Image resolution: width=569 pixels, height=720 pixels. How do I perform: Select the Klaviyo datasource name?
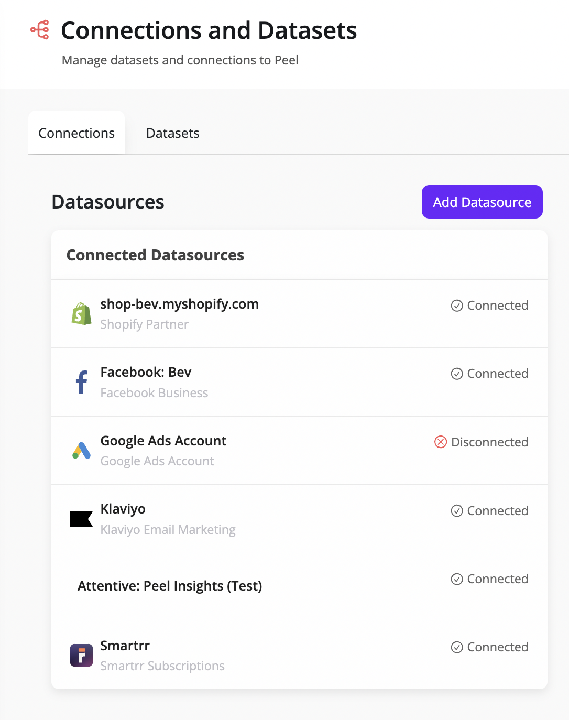pyautogui.click(x=123, y=509)
